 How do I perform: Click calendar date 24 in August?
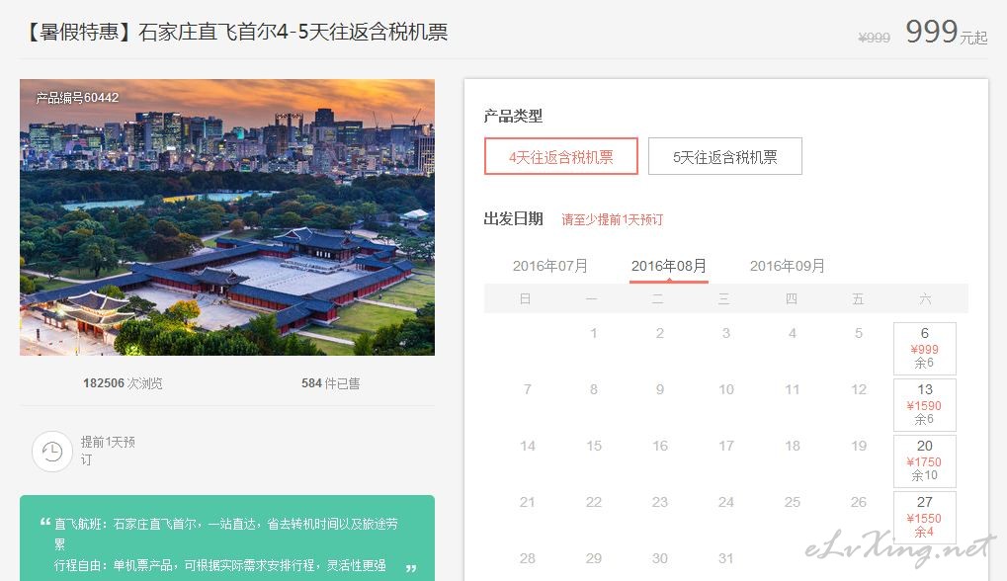pos(725,502)
